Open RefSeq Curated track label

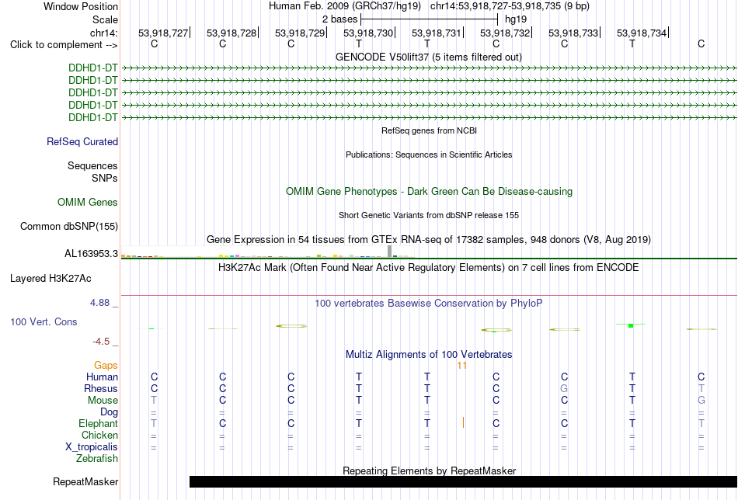click(82, 141)
